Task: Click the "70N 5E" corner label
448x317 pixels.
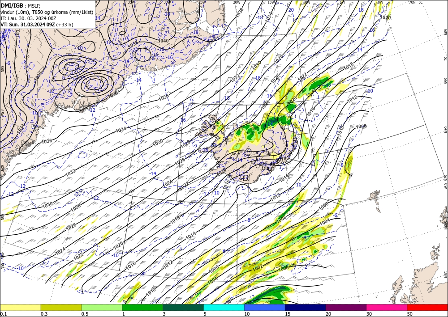Action: click(416, 2)
